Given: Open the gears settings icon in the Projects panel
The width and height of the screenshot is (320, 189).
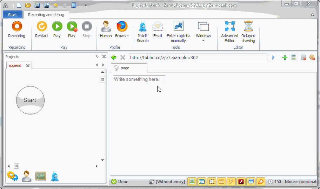Looking at the screenshot, I should [12, 176].
